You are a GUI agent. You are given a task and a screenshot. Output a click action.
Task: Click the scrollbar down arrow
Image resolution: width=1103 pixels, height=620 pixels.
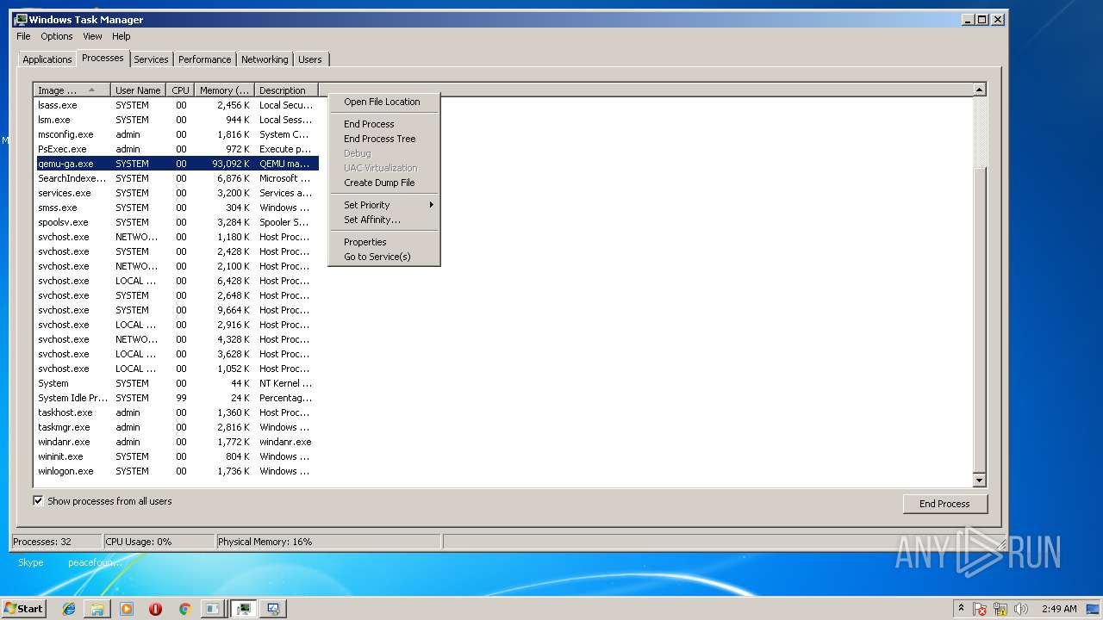pyautogui.click(x=979, y=480)
